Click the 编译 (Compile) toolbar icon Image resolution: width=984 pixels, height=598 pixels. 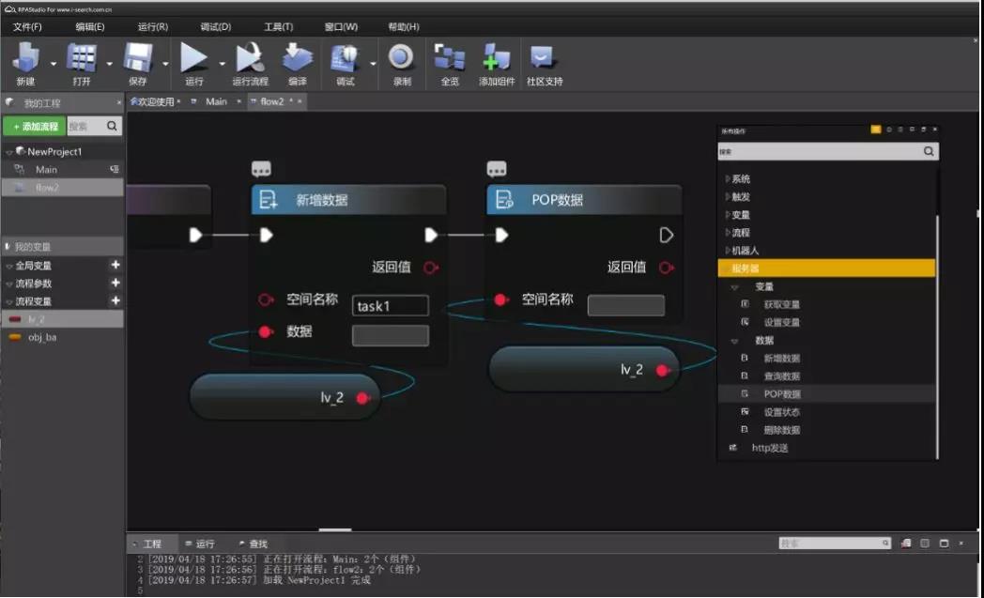coord(298,58)
